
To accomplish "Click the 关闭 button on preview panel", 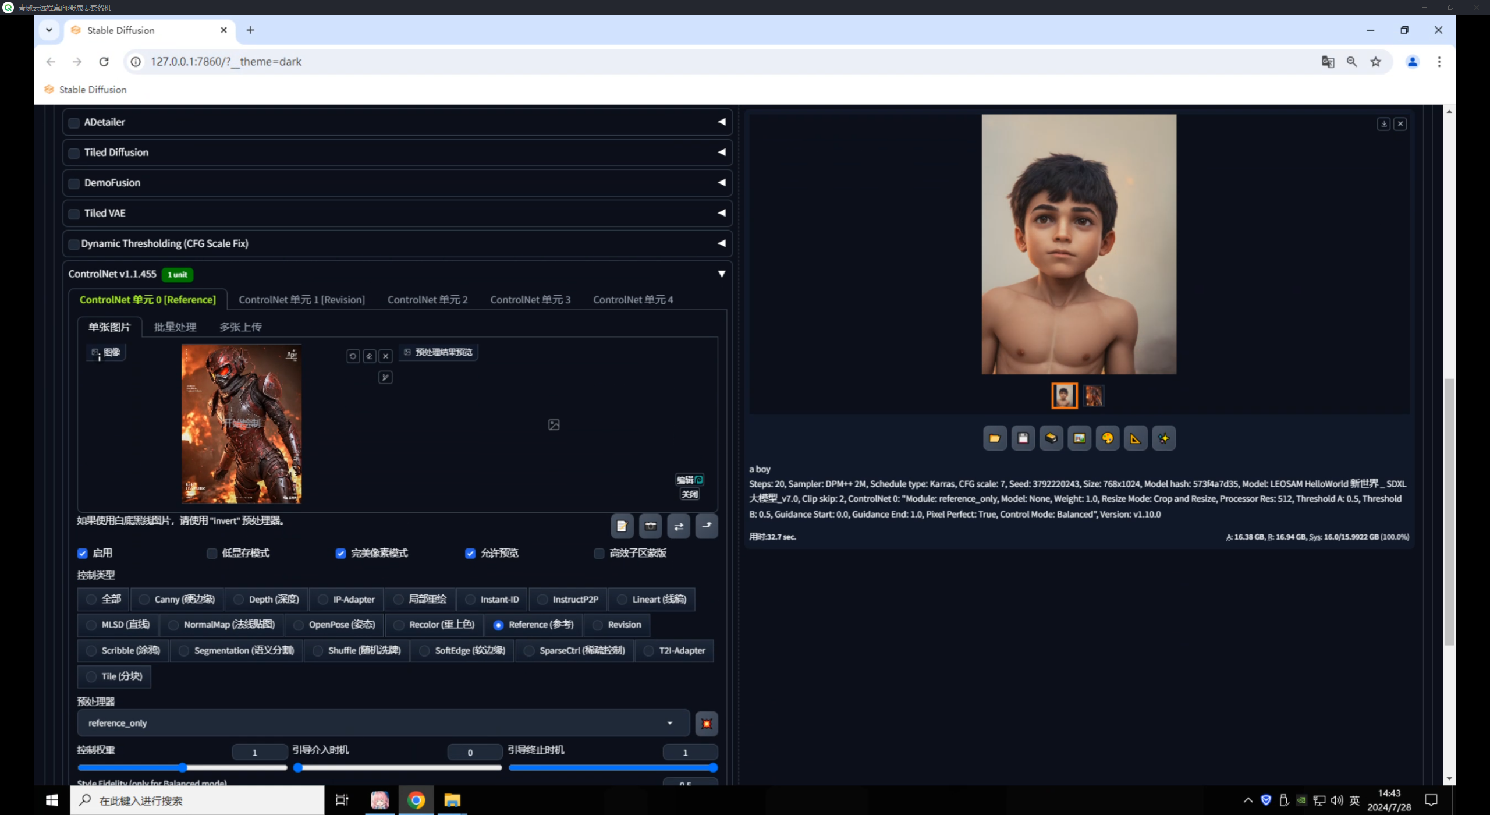I will click(690, 494).
